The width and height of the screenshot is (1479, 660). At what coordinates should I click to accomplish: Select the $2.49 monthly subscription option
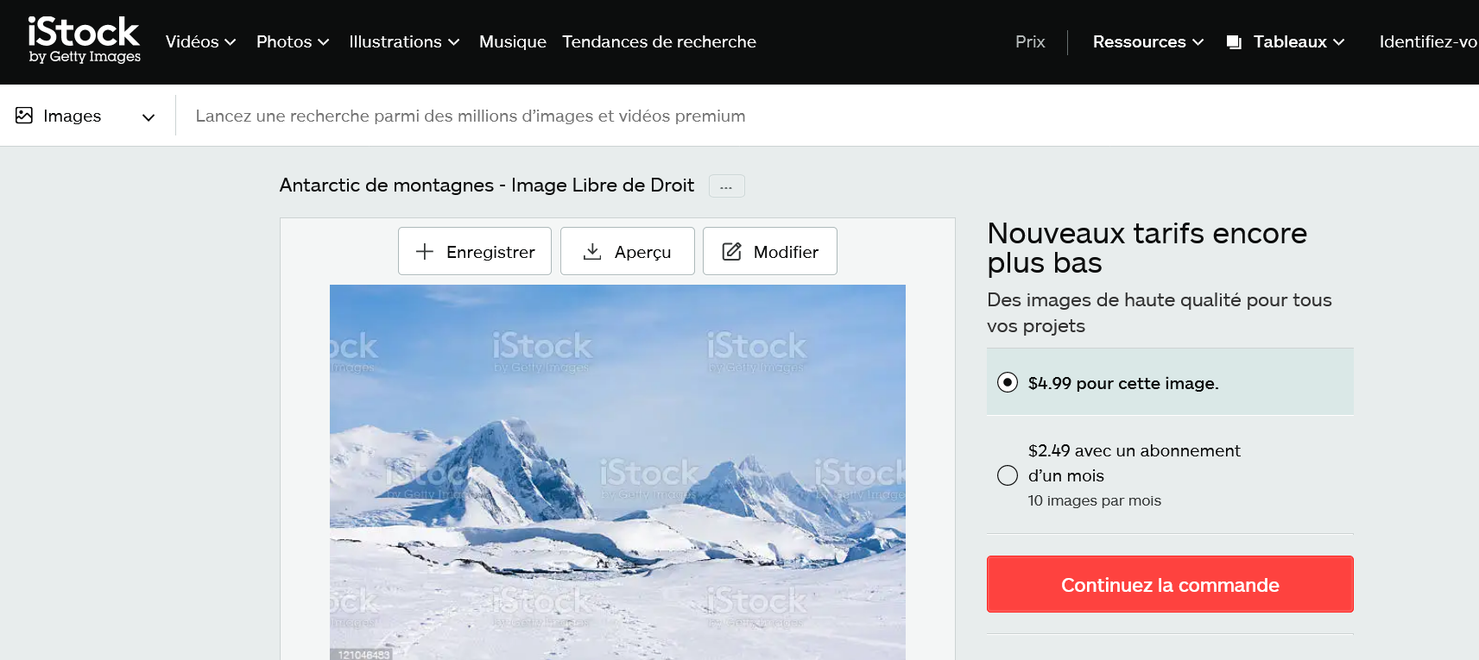point(1008,475)
